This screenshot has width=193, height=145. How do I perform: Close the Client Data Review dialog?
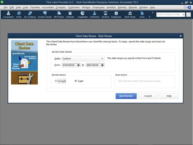(181, 36)
